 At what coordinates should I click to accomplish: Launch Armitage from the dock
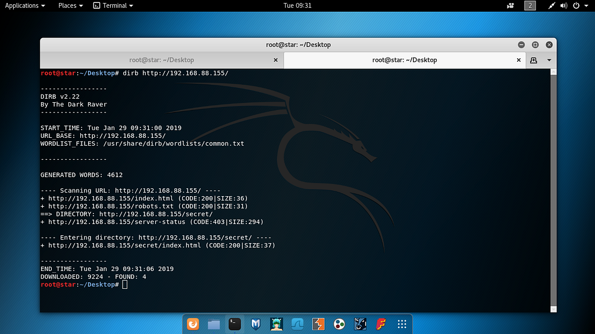tap(276, 324)
